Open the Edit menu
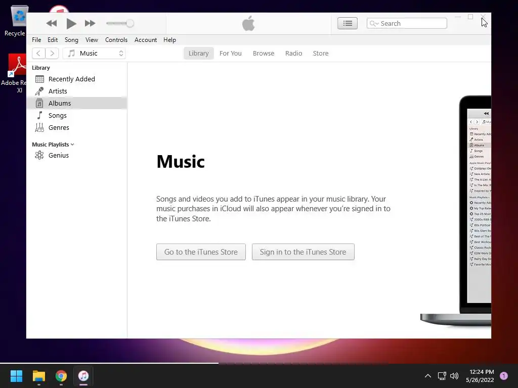 [53, 40]
